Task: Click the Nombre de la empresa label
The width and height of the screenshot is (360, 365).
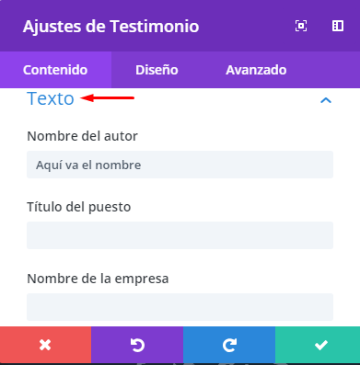Action: click(98, 279)
